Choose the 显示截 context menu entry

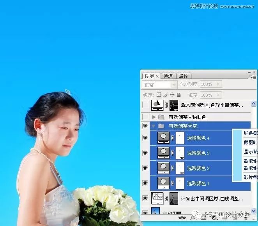click(250, 151)
